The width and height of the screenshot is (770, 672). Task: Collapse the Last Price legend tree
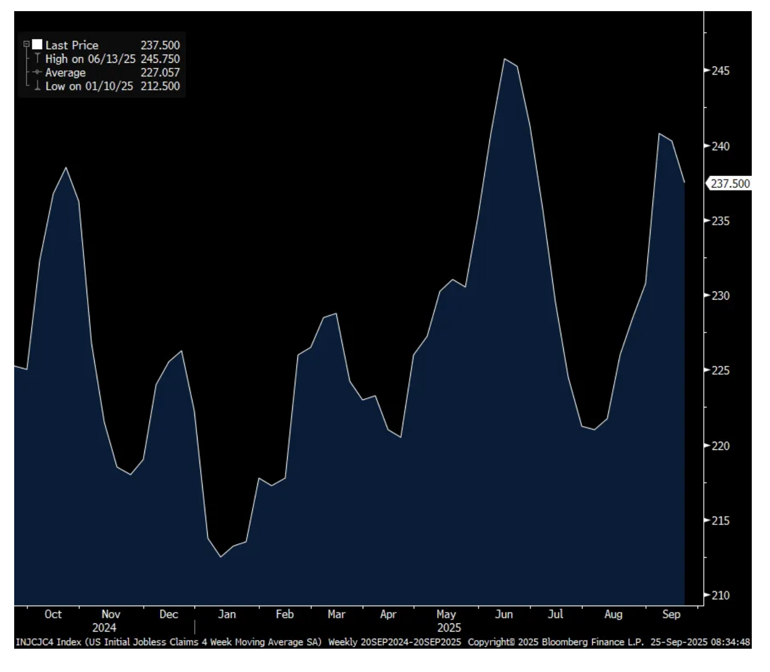tap(26, 45)
